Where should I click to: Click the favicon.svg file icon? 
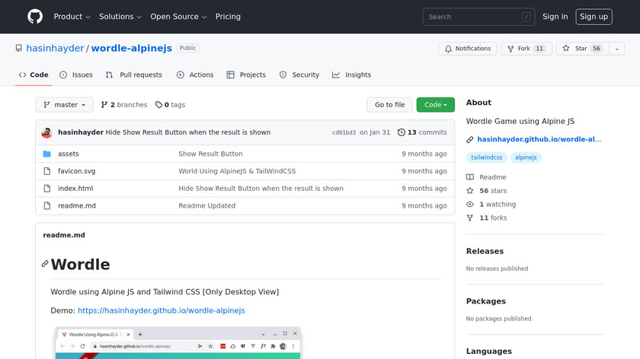pyautogui.click(x=47, y=171)
